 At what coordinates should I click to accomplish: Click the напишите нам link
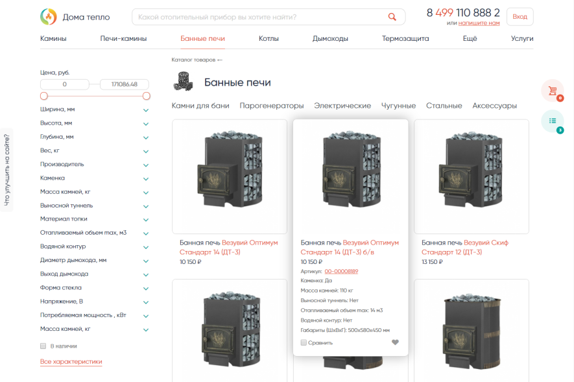pos(479,23)
